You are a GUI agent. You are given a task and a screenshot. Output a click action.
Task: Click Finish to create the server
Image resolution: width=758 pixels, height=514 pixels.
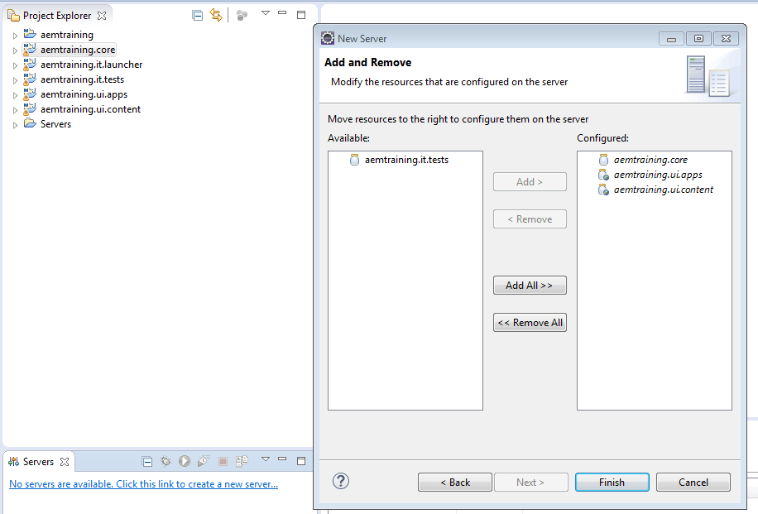click(612, 482)
